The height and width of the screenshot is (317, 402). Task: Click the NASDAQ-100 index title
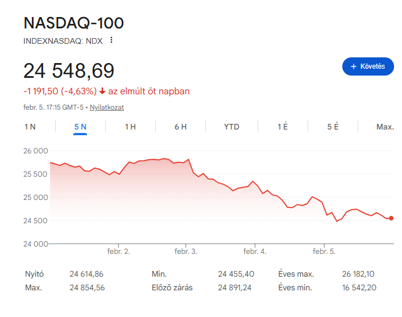(x=73, y=23)
